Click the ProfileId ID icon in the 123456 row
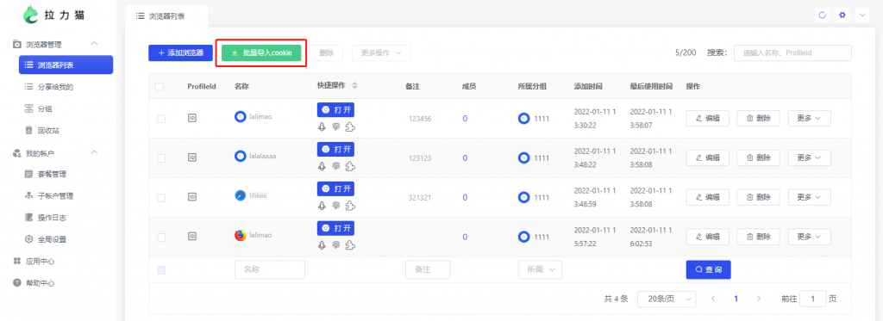 click(x=192, y=118)
